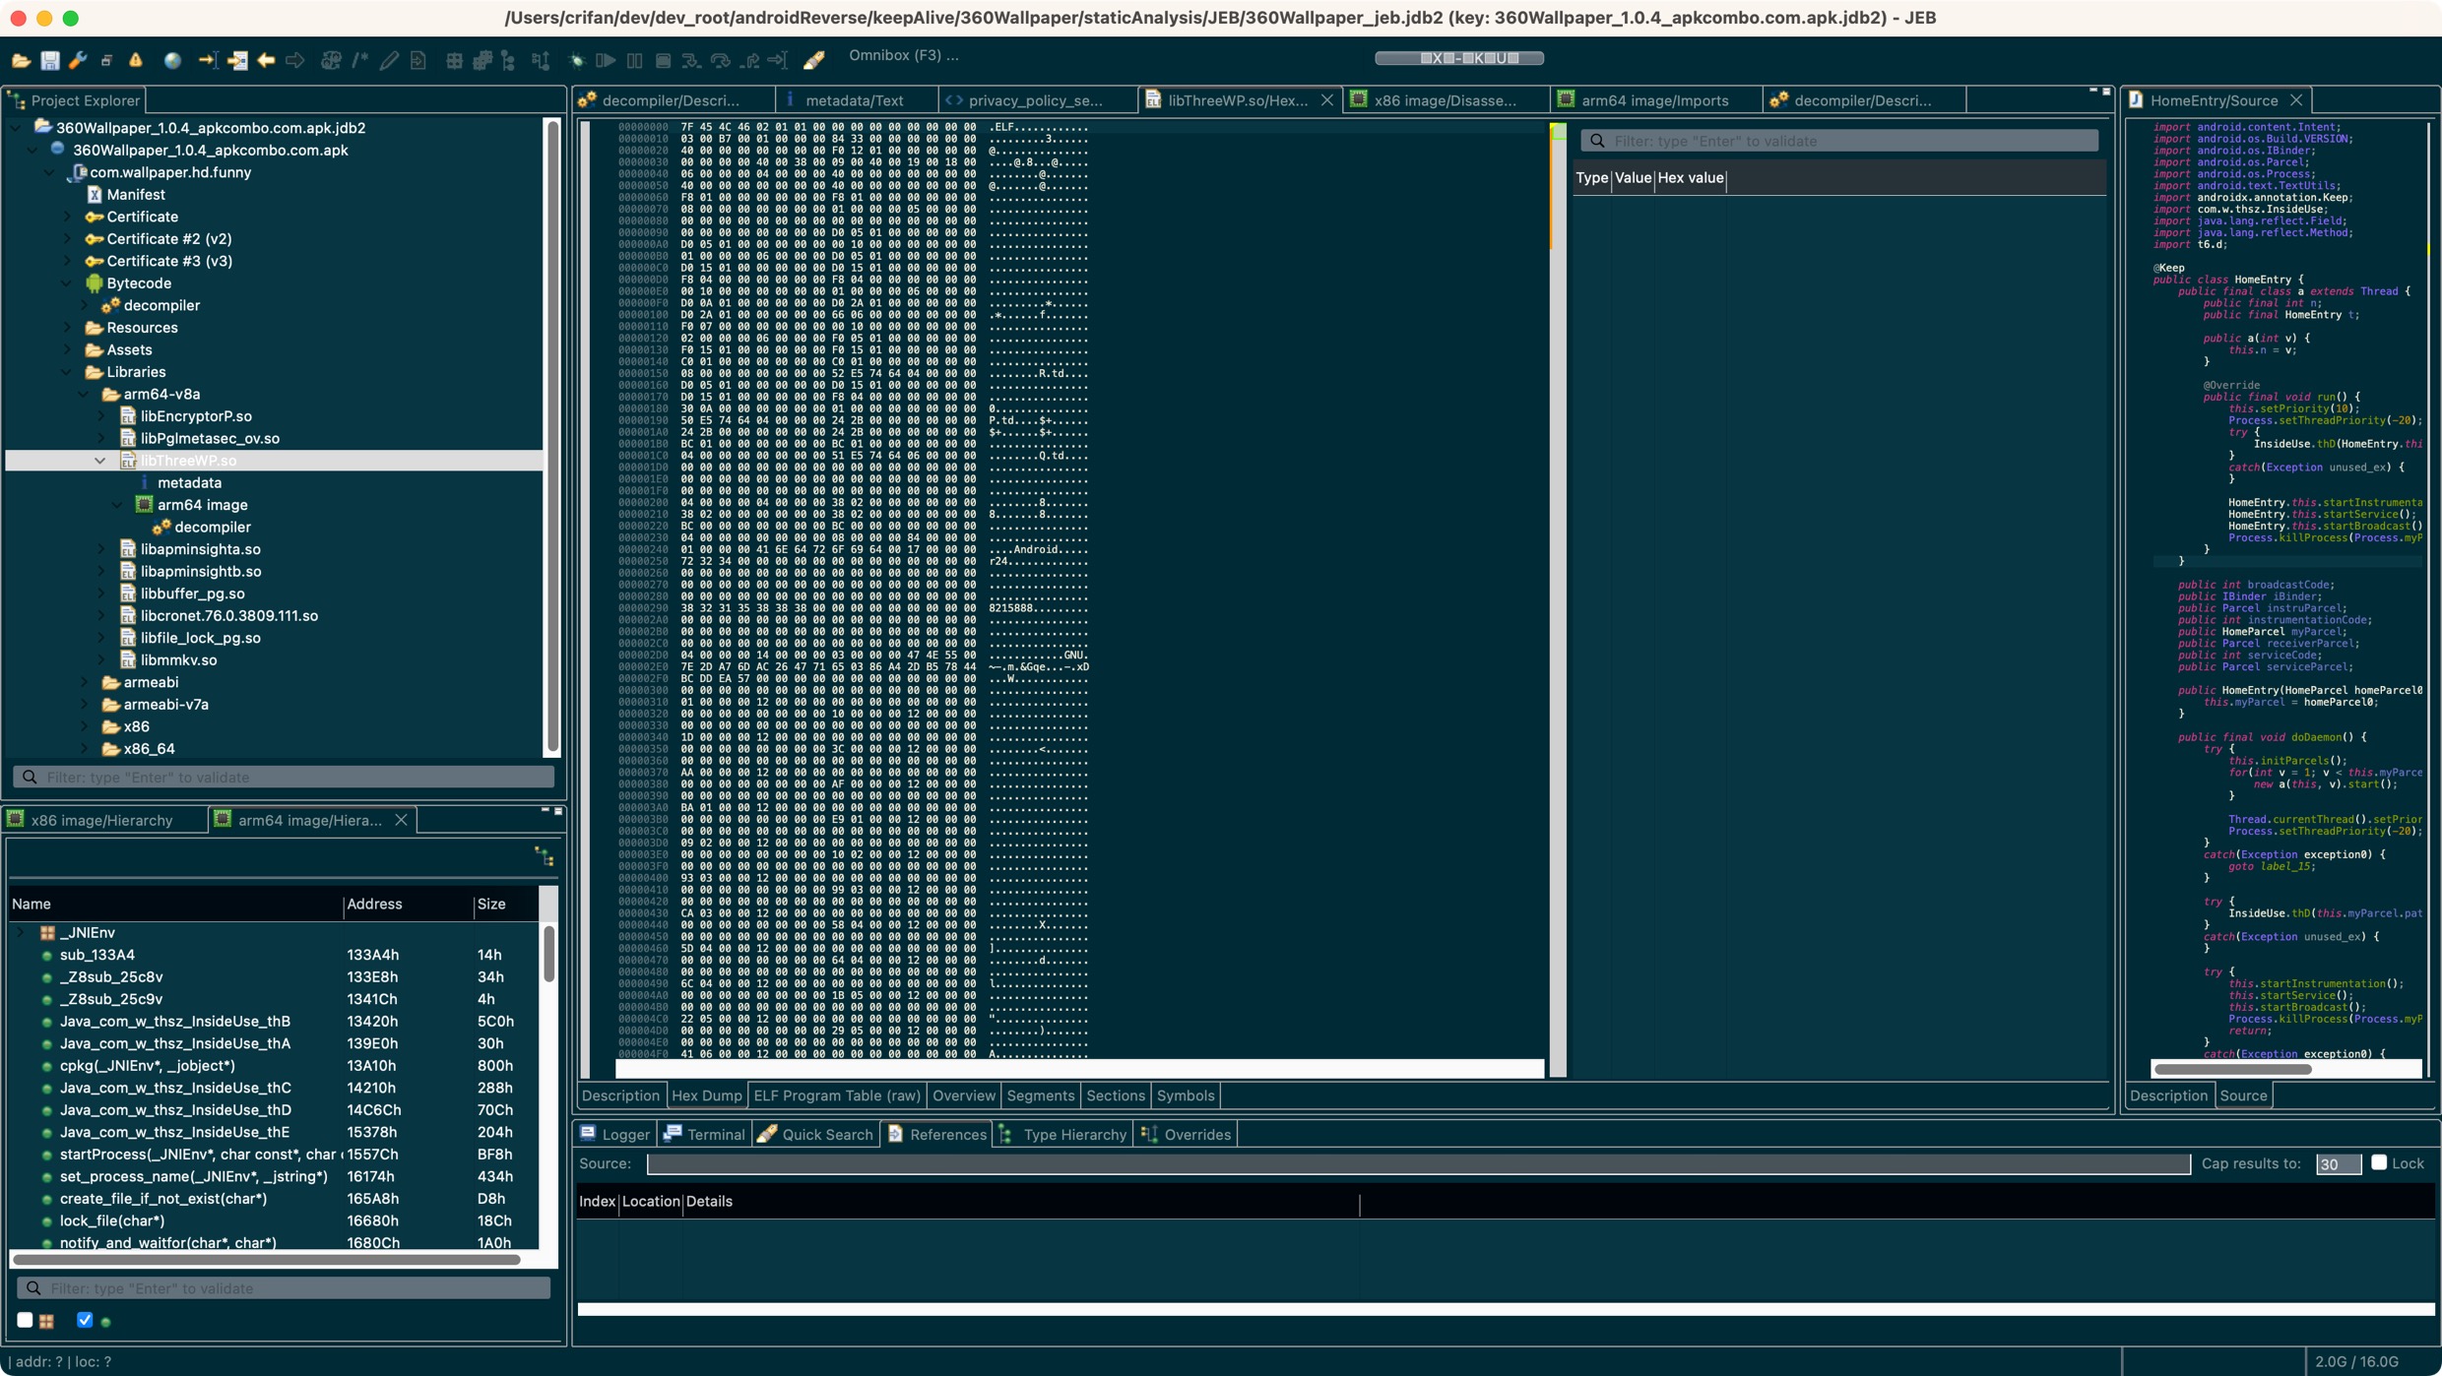
Task: Expand the armeabi-v7a folder
Action: pyautogui.click(x=84, y=705)
